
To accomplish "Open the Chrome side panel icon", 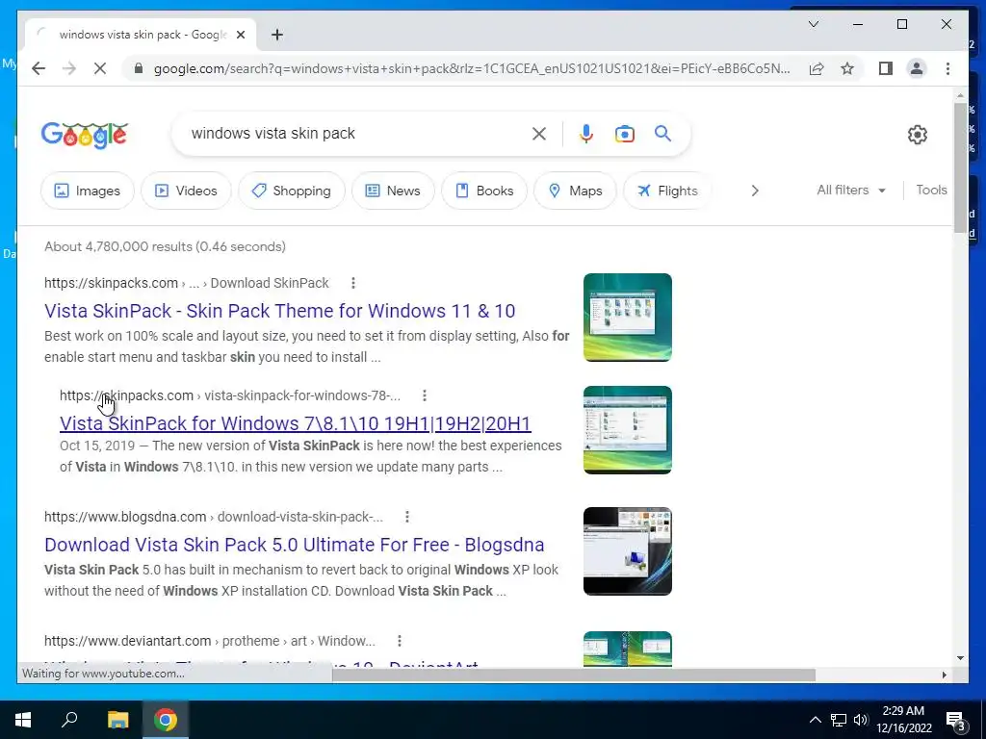I will point(886,68).
